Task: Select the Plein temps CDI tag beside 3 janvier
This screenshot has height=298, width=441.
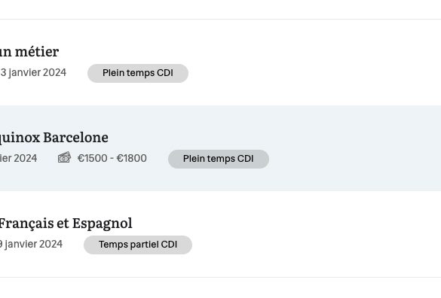Action: coord(138,73)
